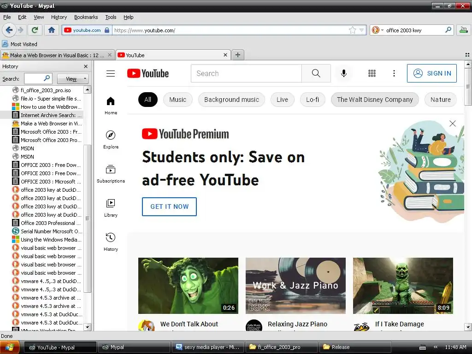Viewport: 472px width, 354px height.
Task: Select the Nature filter chip
Action: 440,100
